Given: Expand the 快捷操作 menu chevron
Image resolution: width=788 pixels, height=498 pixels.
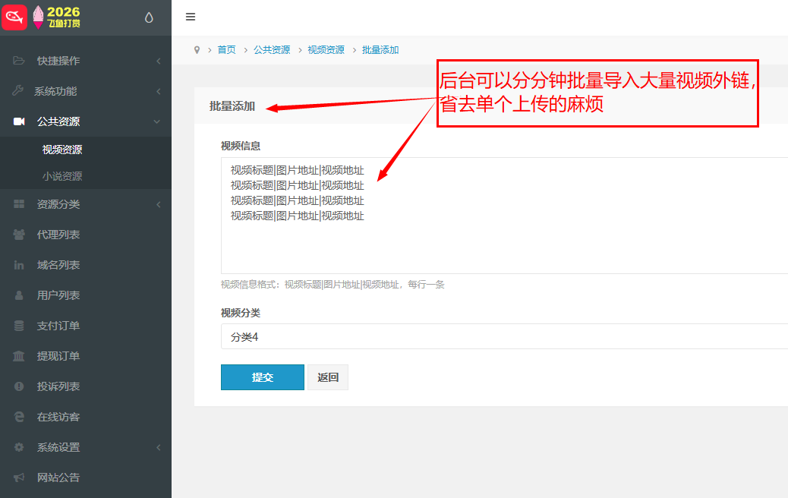Looking at the screenshot, I should pyautogui.click(x=159, y=61).
